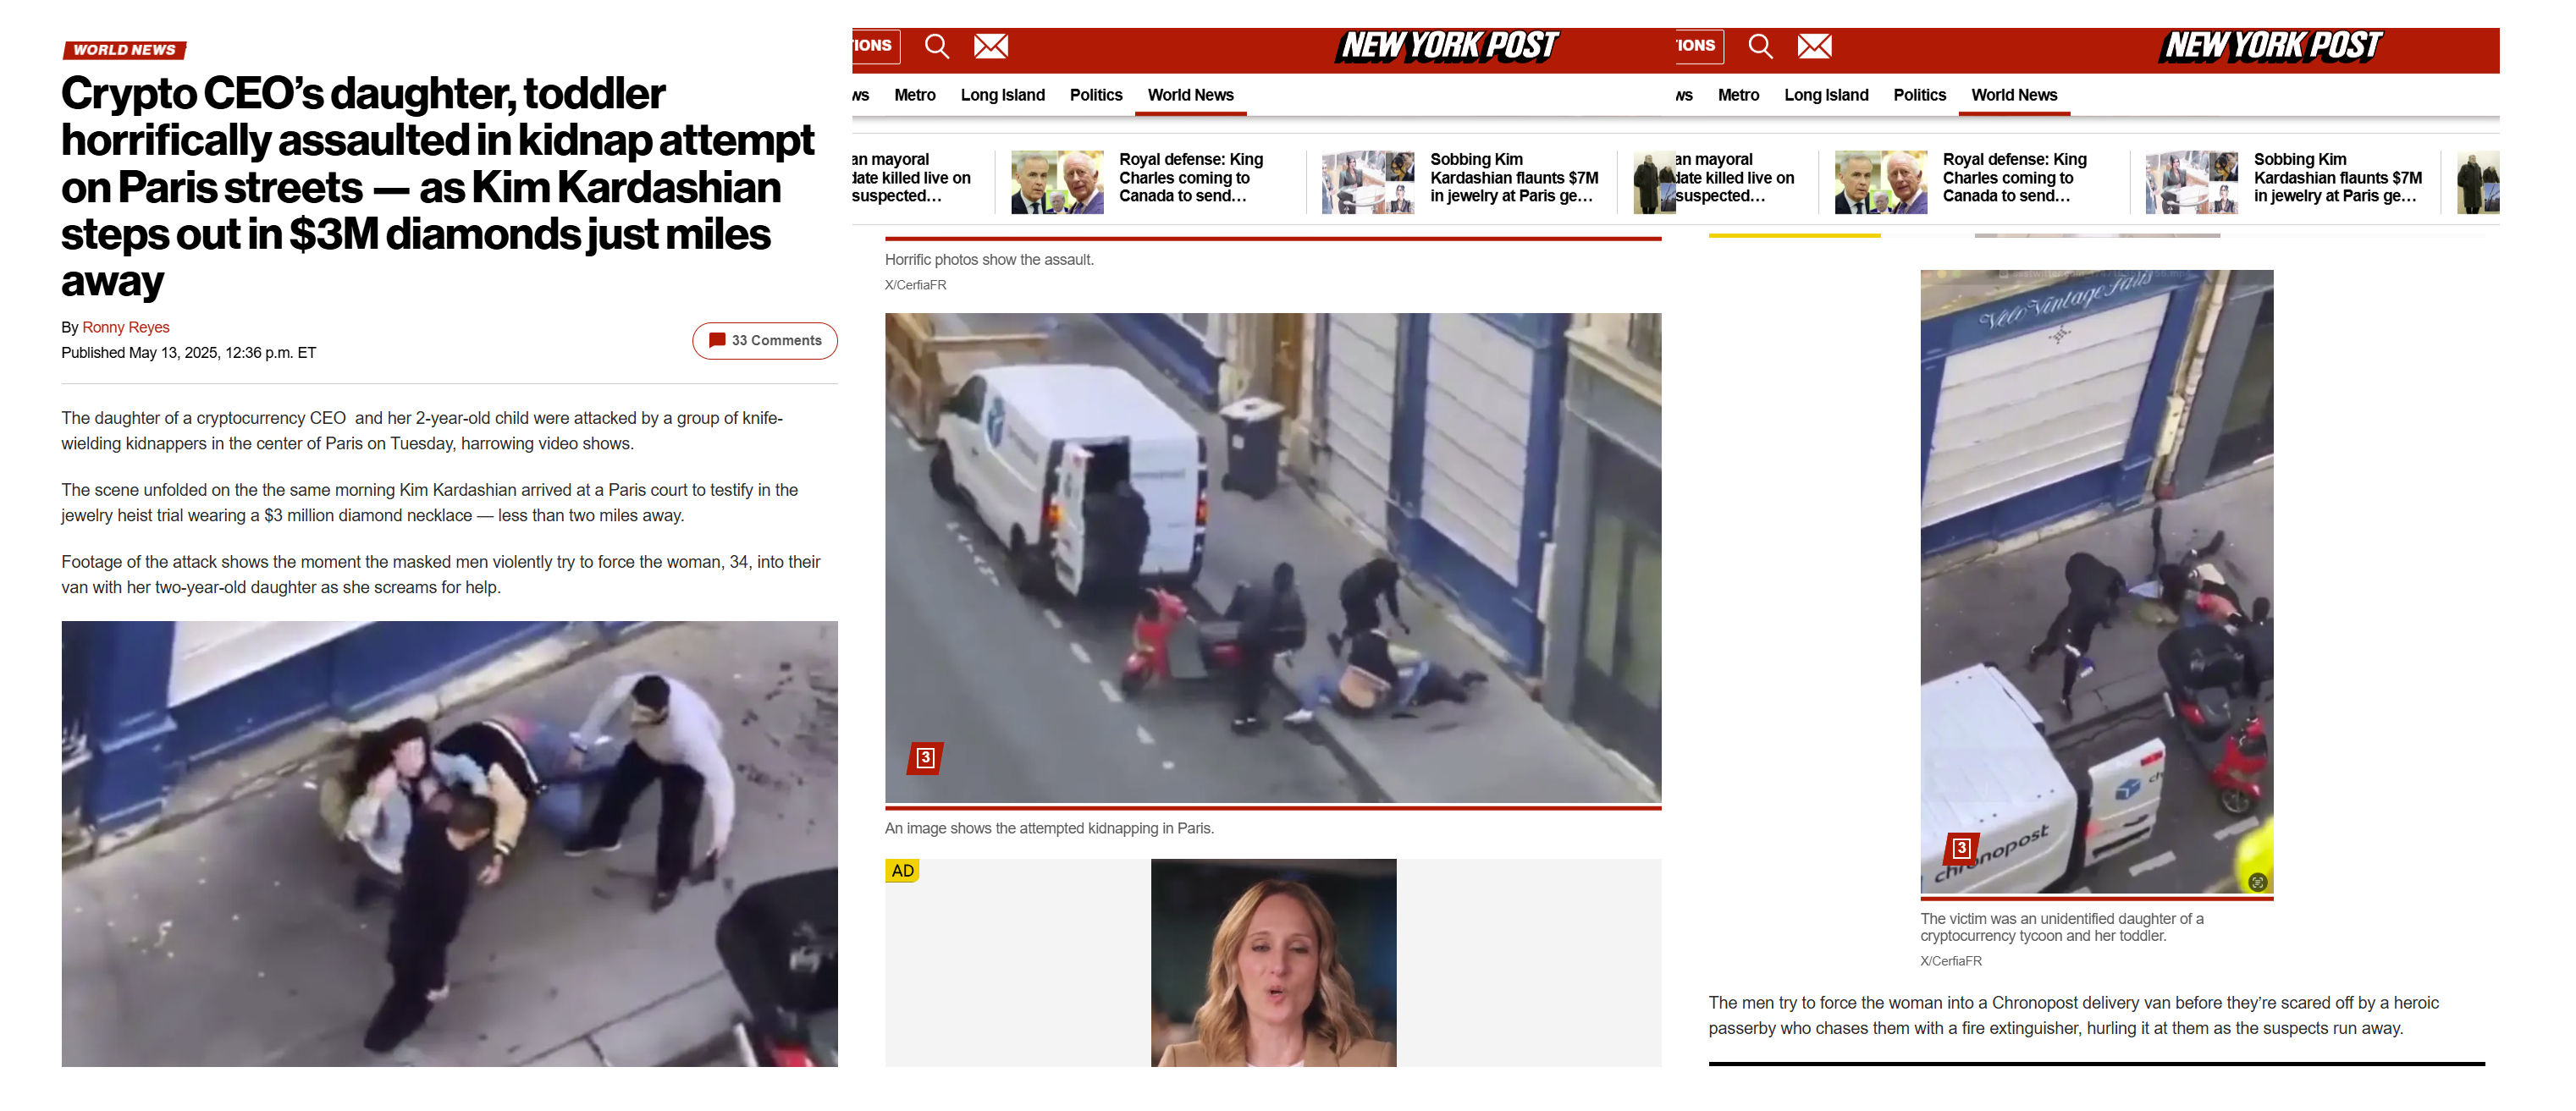
Task: Click King Charles thumbnail in middle panel strip
Action: tap(1057, 182)
